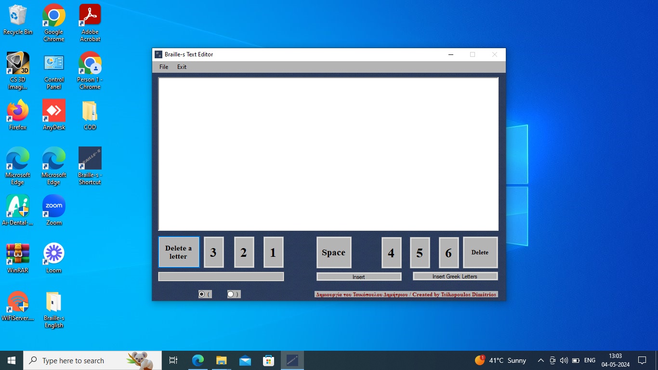Screen dimensions: 658x370
Task: Click the Insert button
Action: (x=358, y=277)
